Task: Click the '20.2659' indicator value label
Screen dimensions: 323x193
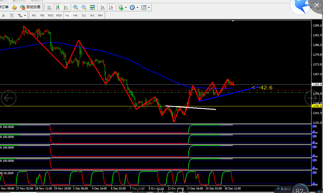Action: tap(8, 173)
